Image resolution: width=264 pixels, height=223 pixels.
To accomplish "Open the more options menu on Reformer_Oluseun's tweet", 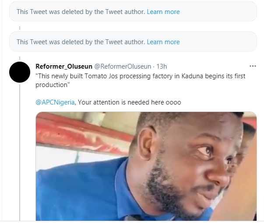I will point(253,66).
